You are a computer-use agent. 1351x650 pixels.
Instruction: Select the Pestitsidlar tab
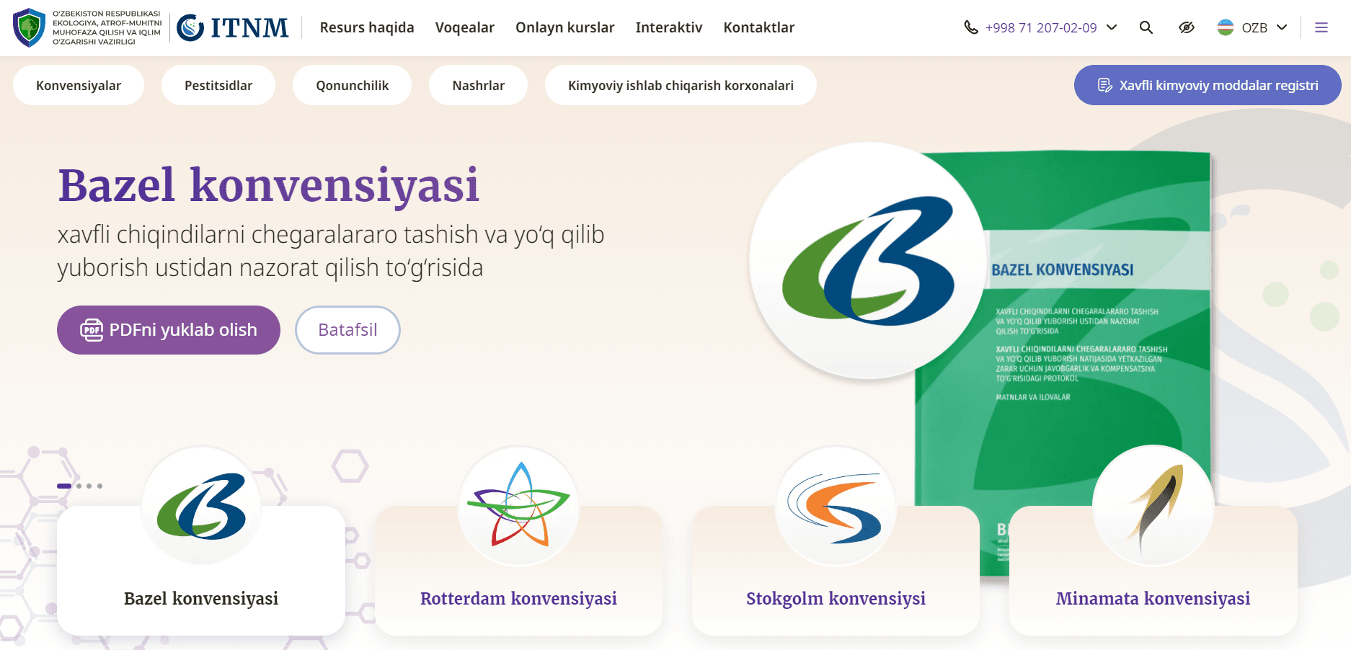[x=218, y=85]
